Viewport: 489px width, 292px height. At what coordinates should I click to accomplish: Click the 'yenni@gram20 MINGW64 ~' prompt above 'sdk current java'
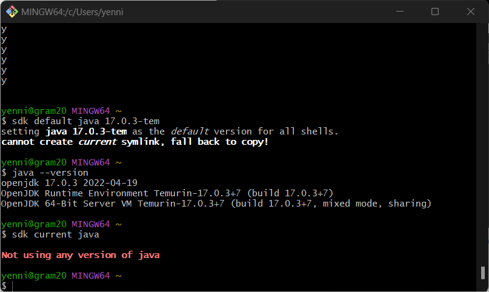click(61, 224)
